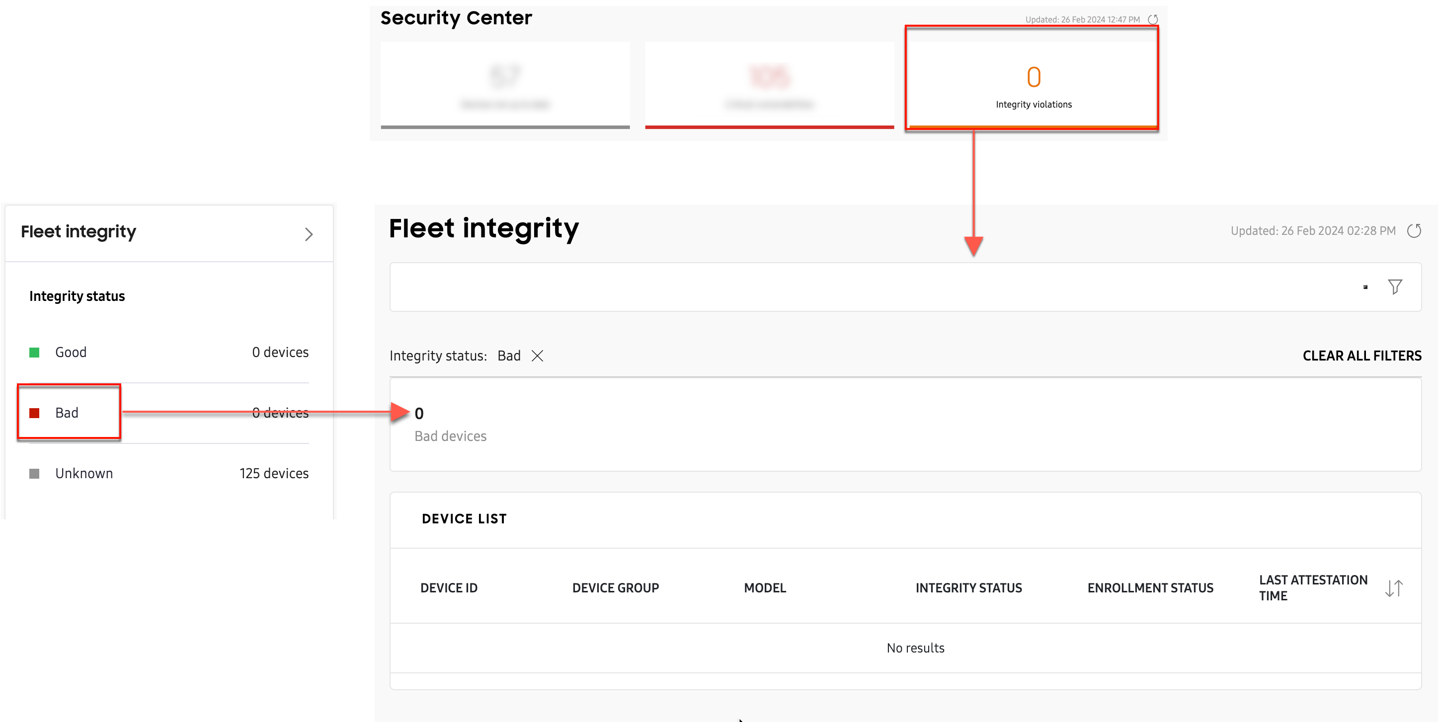Select the Unknown integrity status filter
Image resolution: width=1438 pixels, height=722 pixels.
pos(84,472)
